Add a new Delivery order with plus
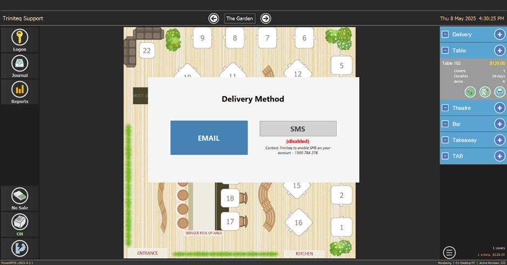The image size is (507, 265). tap(499, 34)
